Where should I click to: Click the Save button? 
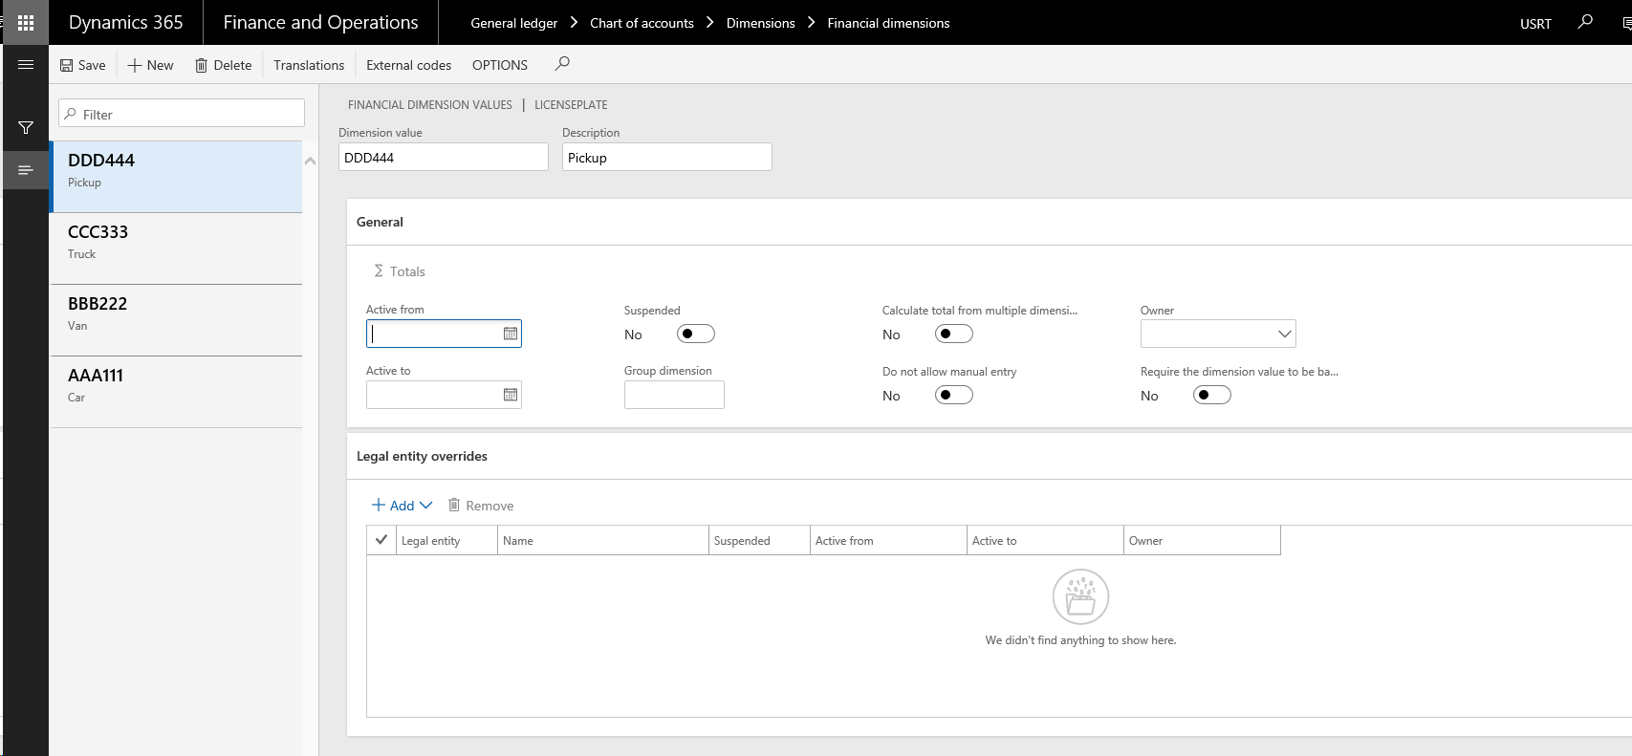(x=83, y=65)
